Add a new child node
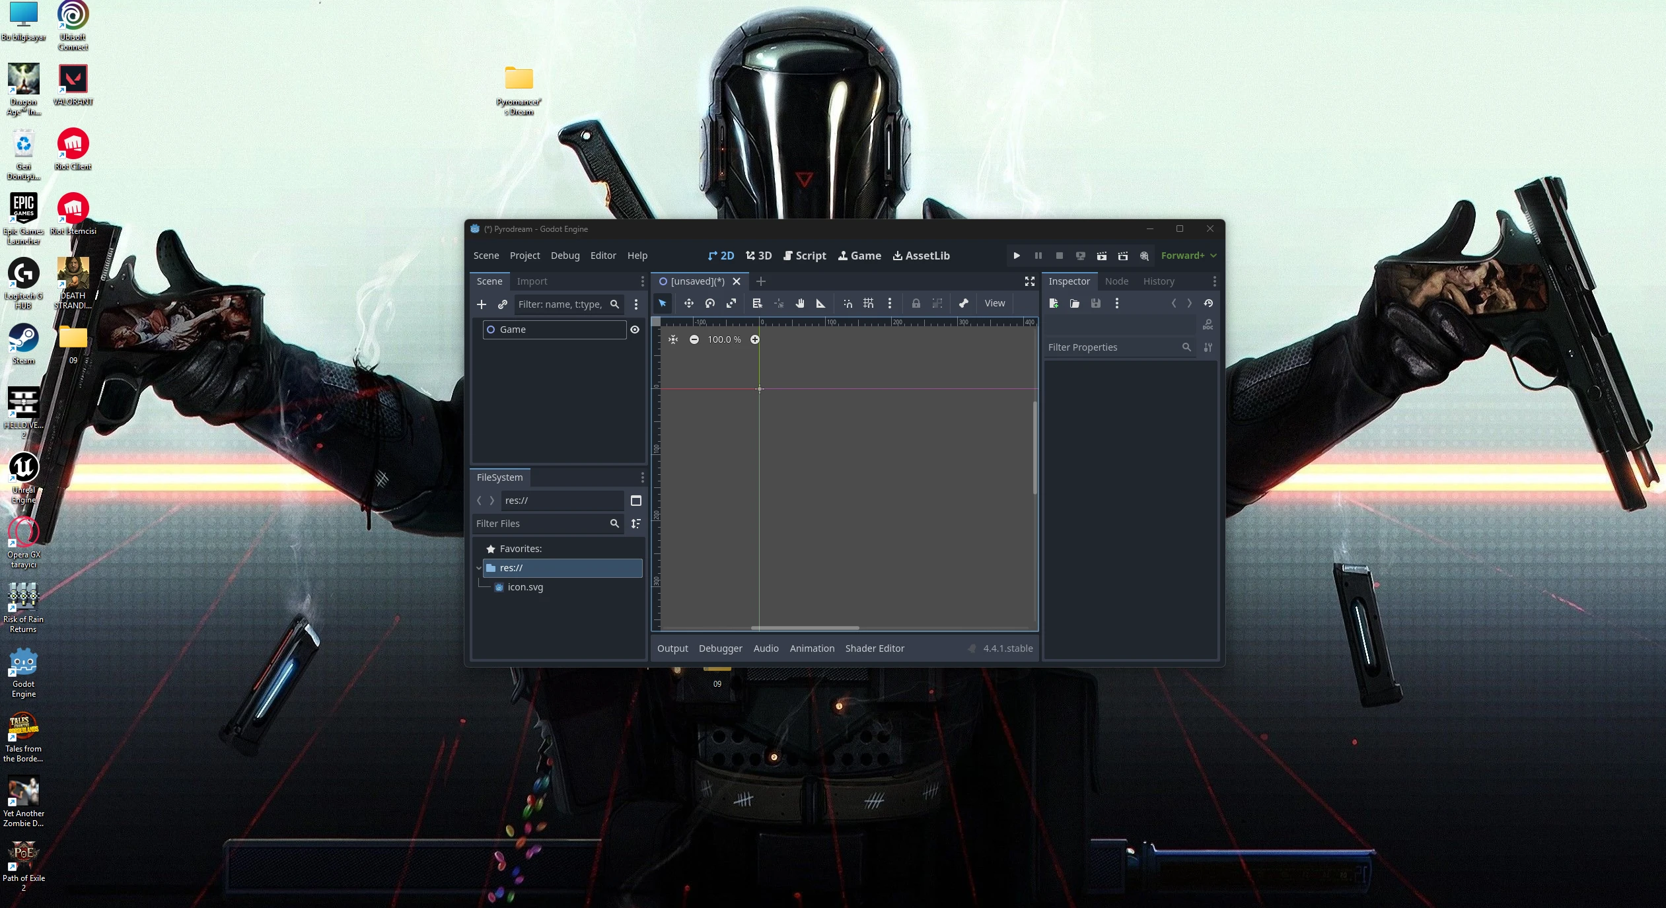 (482, 304)
